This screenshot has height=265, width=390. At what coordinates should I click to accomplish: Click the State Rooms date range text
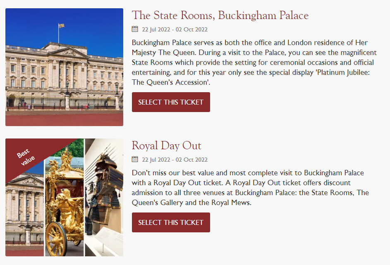175,29
